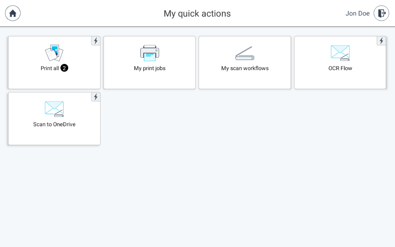The image size is (395, 247).
Task: Click the lightning badge on OCR Flow tile
Action: coord(381,41)
